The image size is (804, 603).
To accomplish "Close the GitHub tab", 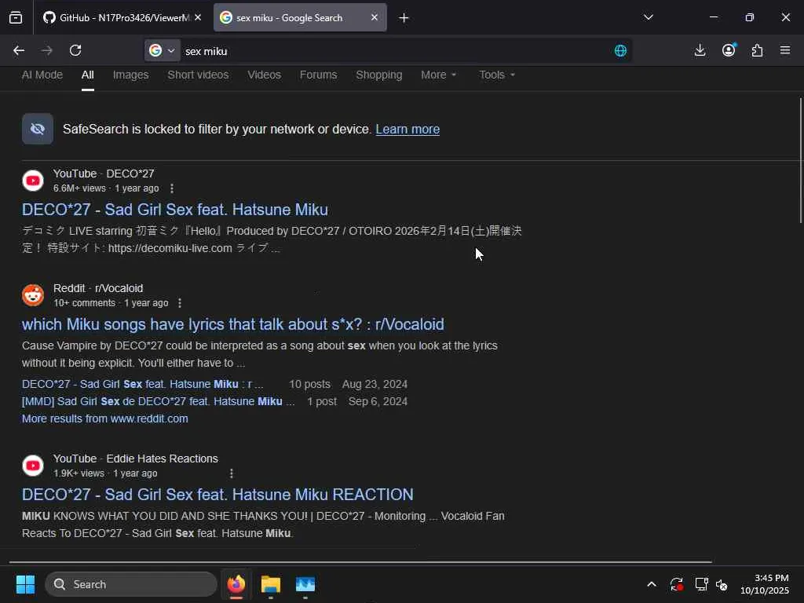I will click(x=198, y=17).
